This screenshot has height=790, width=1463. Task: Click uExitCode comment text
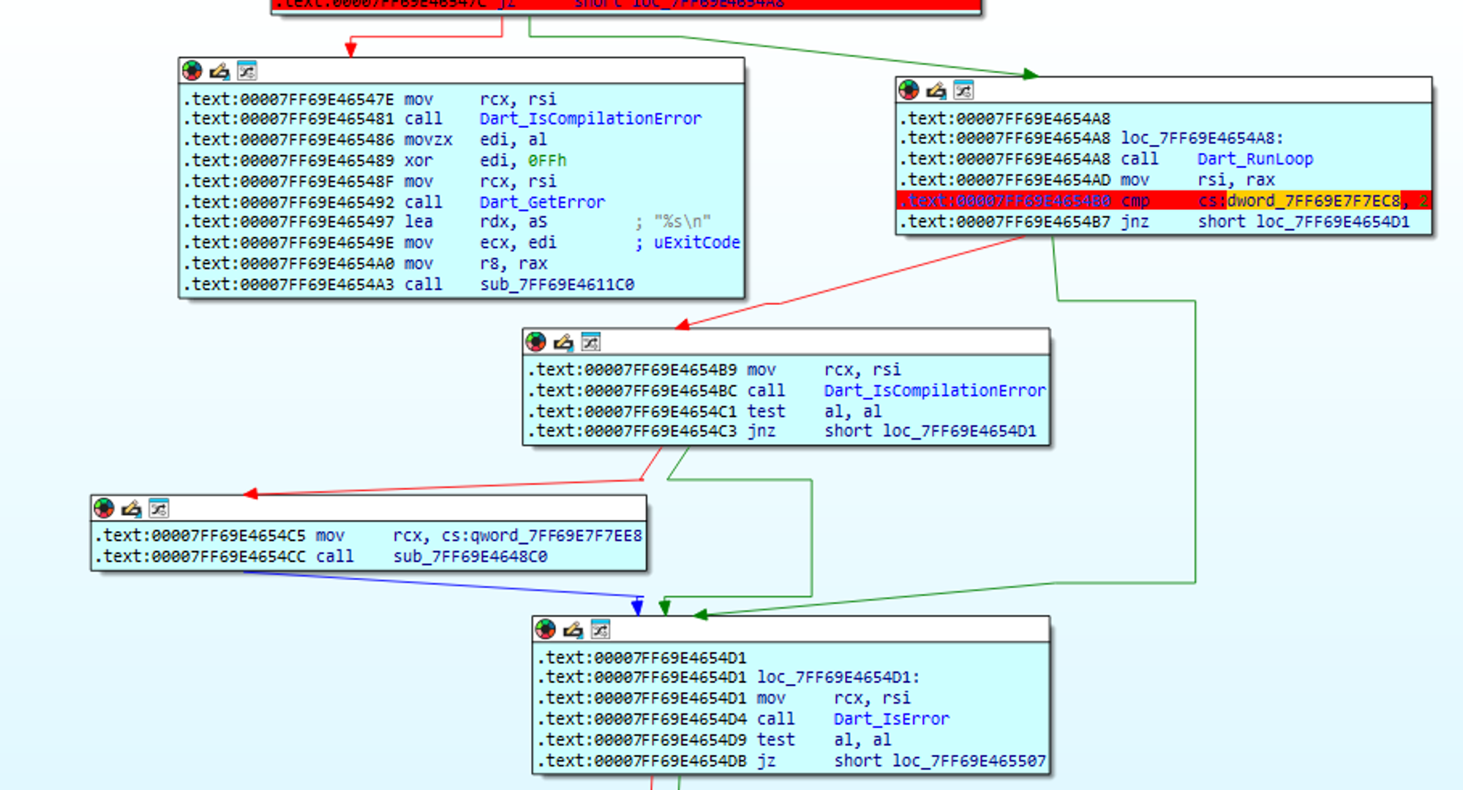[696, 242]
